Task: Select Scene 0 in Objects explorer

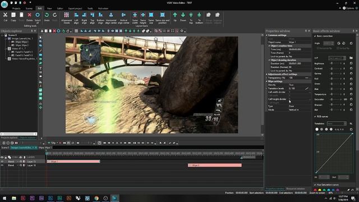Action: point(12,35)
